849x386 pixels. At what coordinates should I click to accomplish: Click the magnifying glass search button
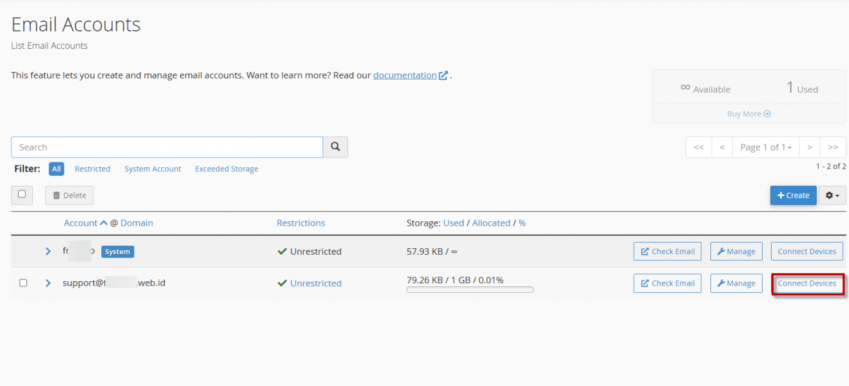tap(335, 147)
